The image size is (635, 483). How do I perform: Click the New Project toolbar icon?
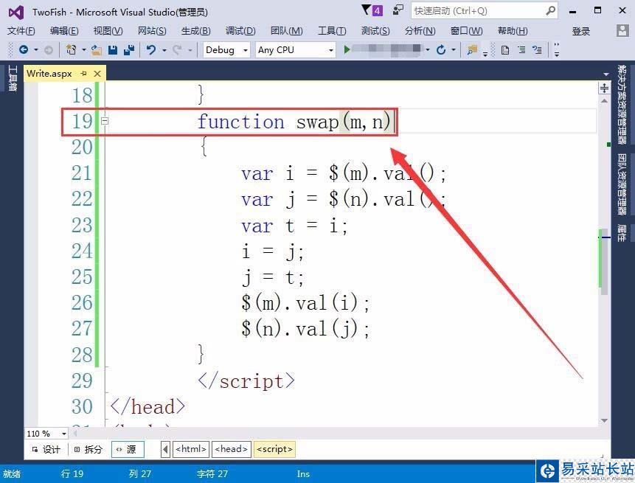pyautogui.click(x=72, y=50)
